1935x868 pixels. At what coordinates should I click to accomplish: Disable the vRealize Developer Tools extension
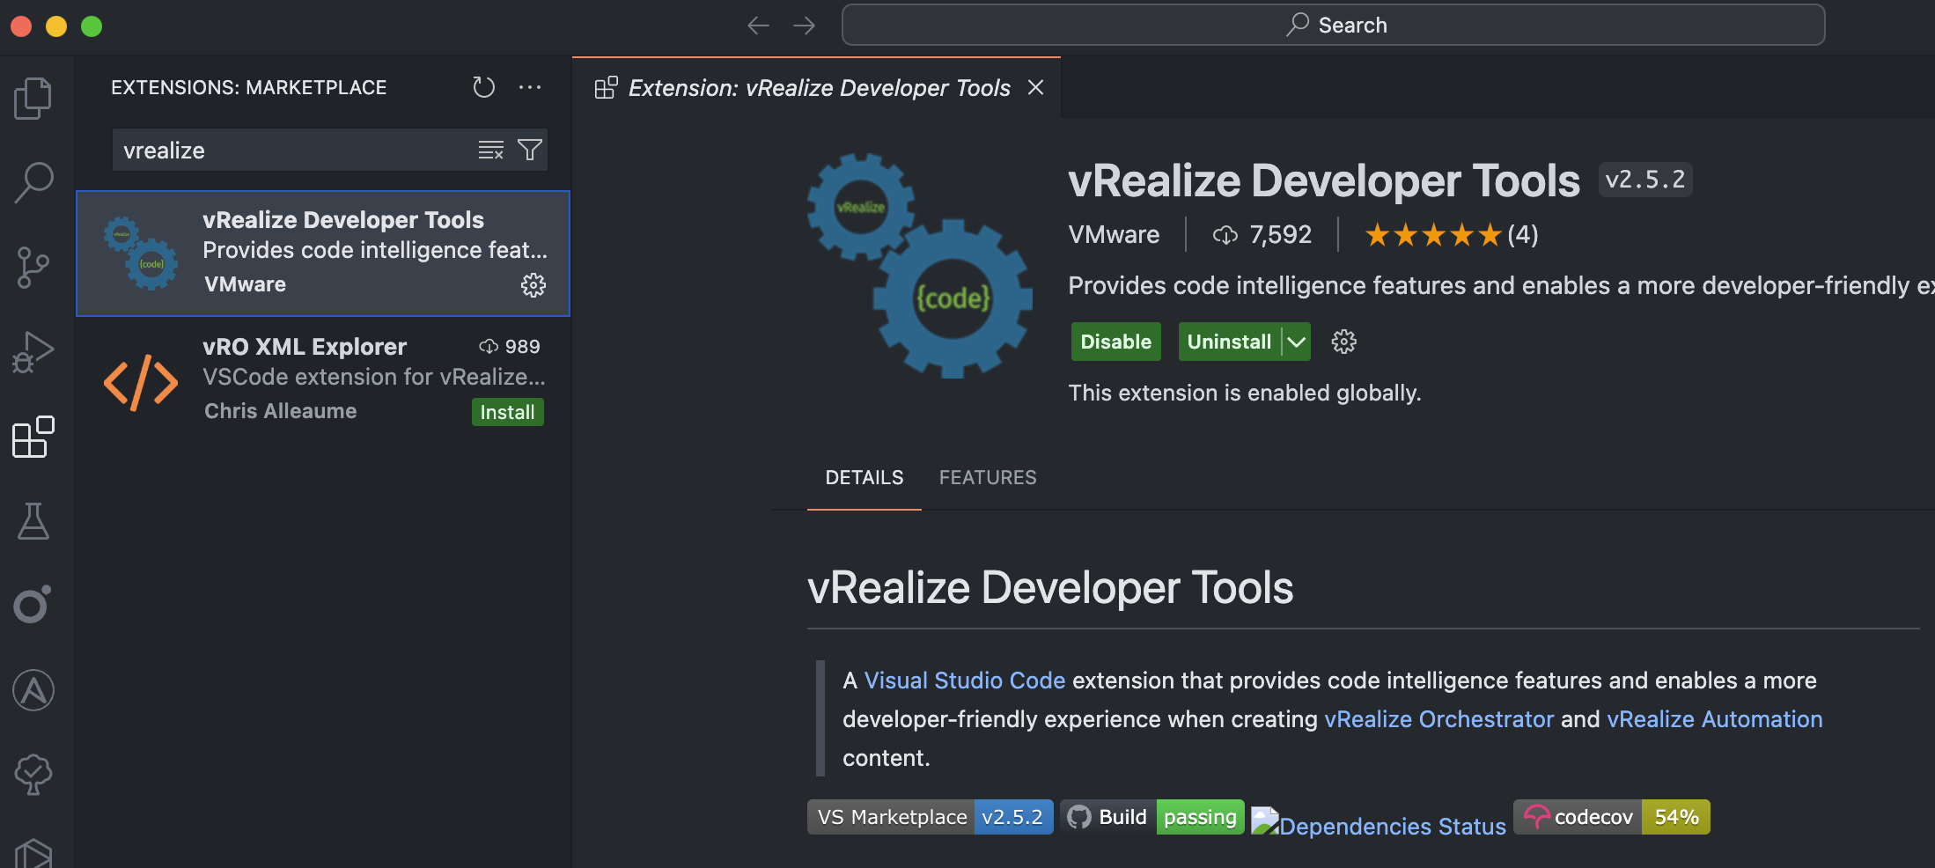pyautogui.click(x=1115, y=342)
